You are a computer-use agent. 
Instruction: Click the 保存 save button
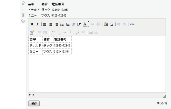pyautogui.click(x=34, y=103)
